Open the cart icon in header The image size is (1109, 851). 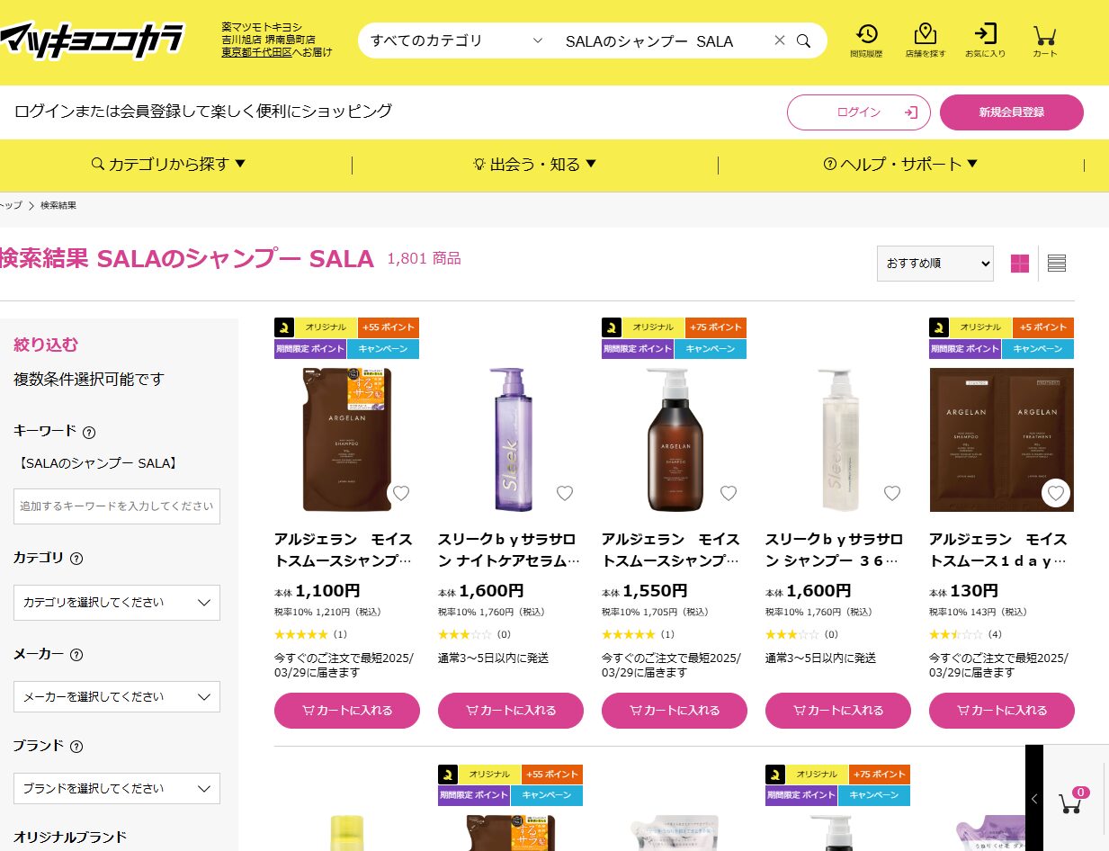1044,40
